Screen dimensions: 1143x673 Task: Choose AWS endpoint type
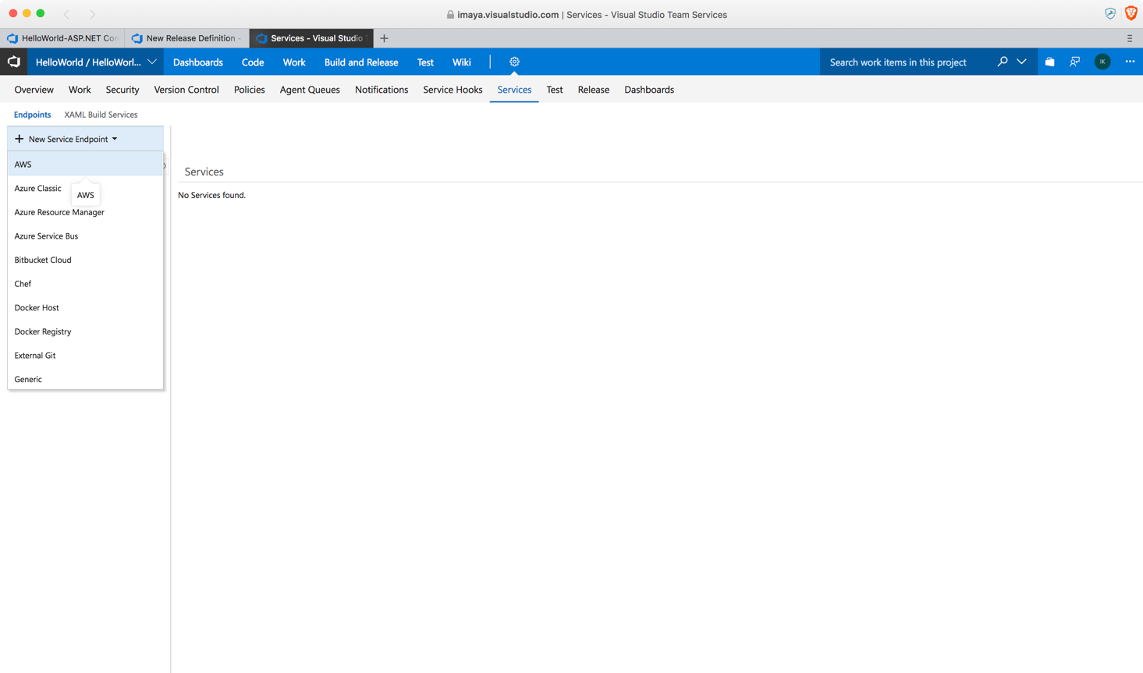pos(85,165)
